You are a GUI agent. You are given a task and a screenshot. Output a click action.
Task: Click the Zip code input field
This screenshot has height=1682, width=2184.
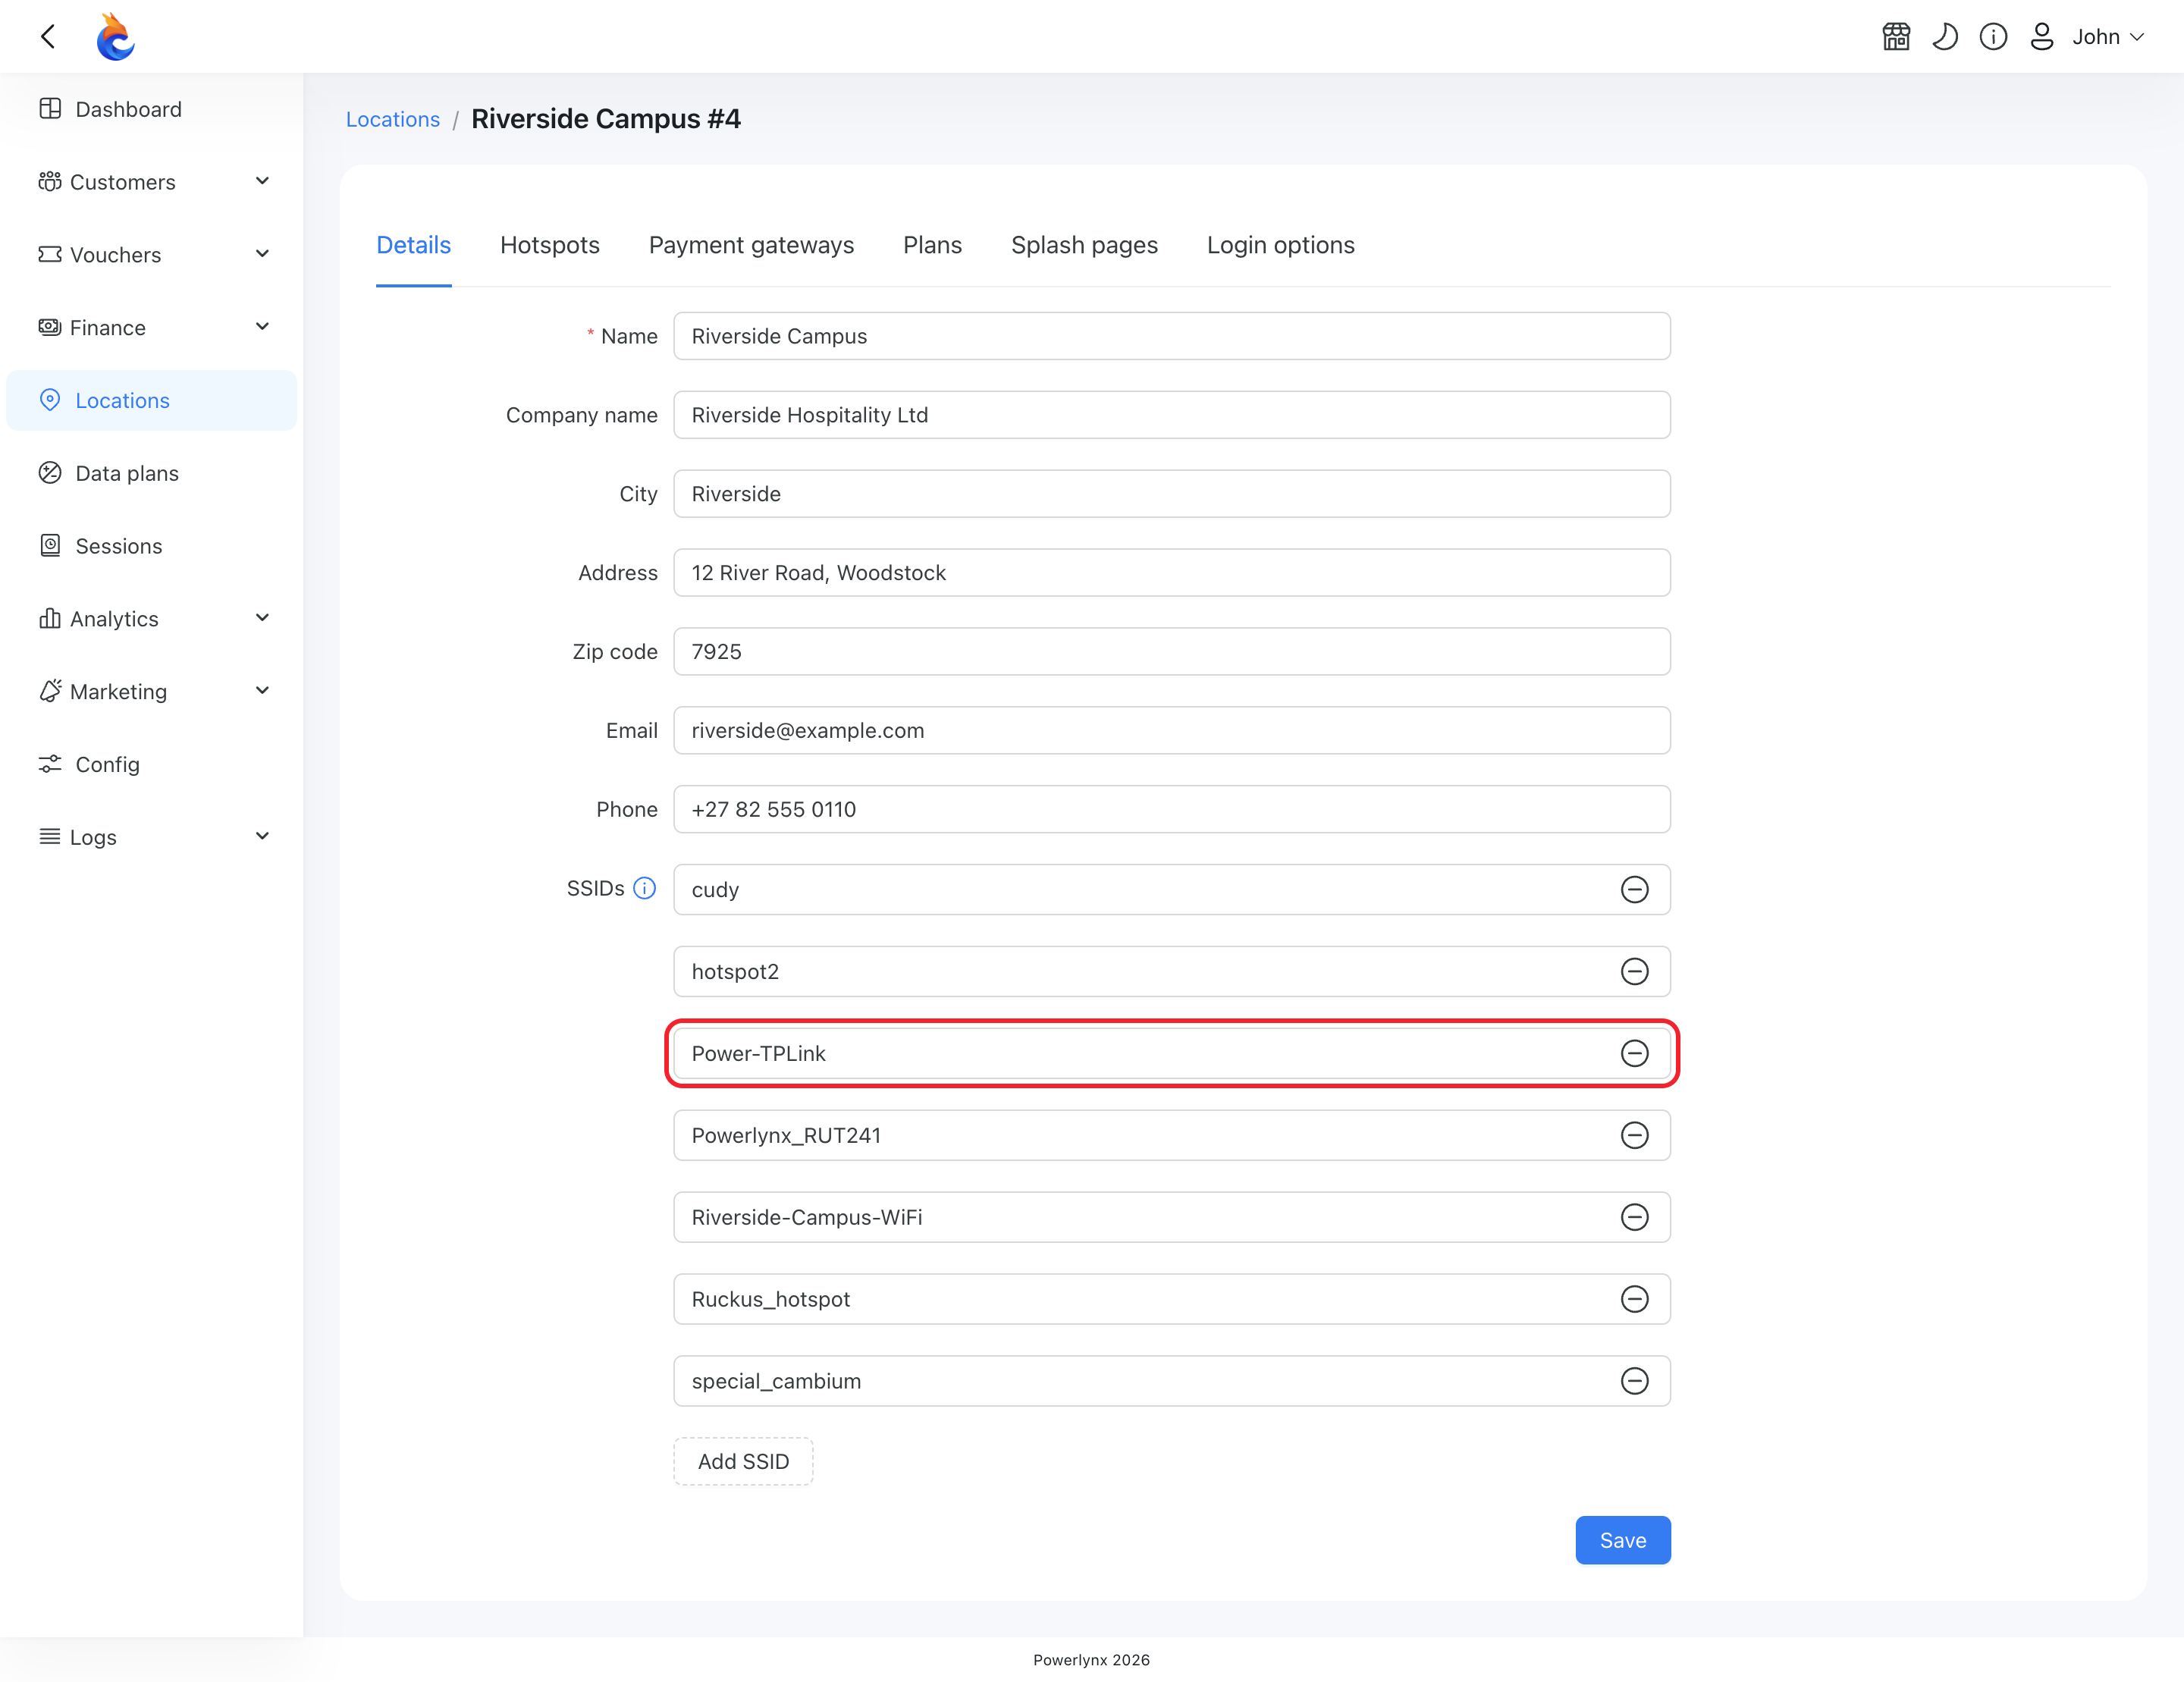click(1172, 651)
